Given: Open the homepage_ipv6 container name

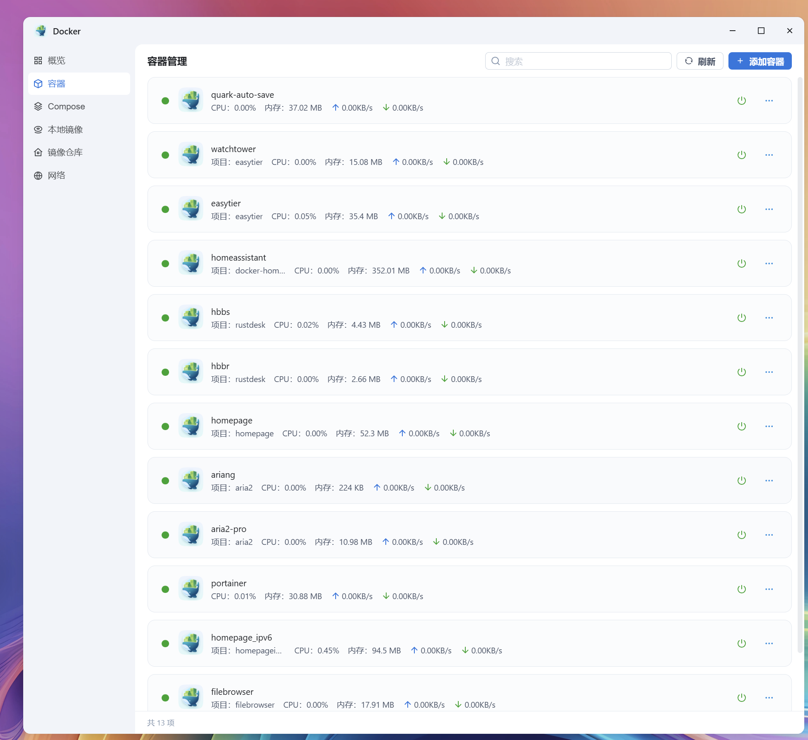Looking at the screenshot, I should (x=242, y=638).
